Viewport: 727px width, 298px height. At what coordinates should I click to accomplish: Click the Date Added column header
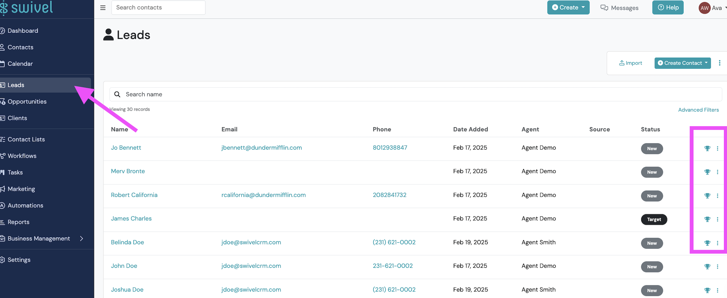pos(470,129)
